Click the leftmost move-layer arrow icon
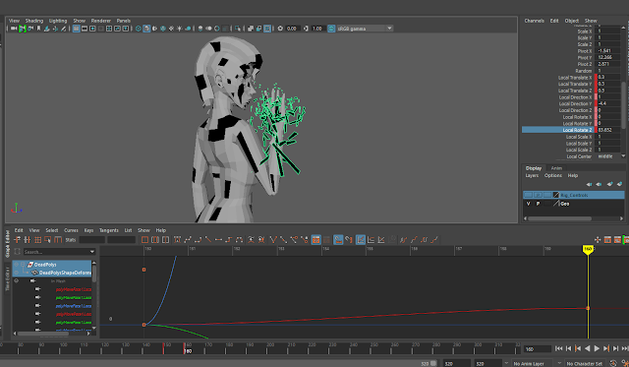This screenshot has width=629, height=367. coord(589,184)
